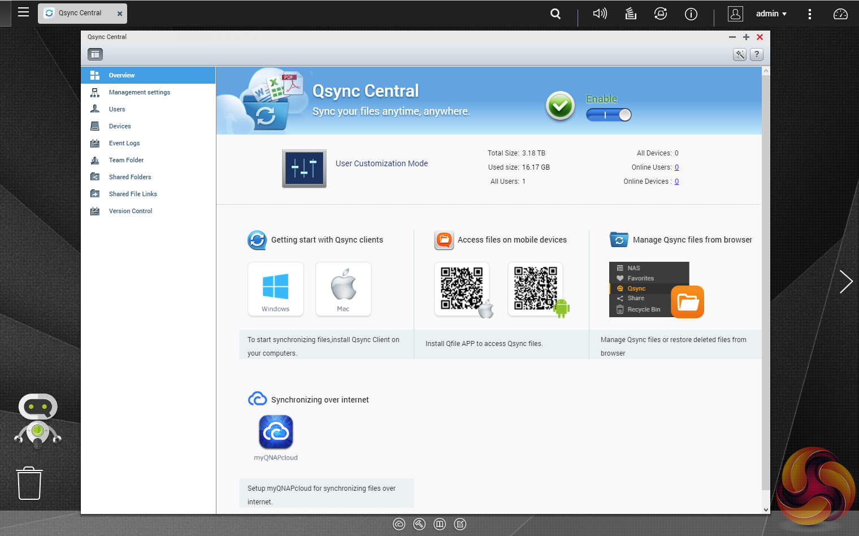
Task: Open Shared File Links in sidebar
Action: 148,194
